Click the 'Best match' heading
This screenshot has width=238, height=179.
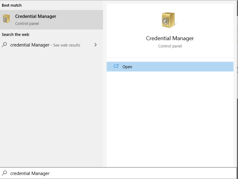pyautogui.click(x=12, y=5)
